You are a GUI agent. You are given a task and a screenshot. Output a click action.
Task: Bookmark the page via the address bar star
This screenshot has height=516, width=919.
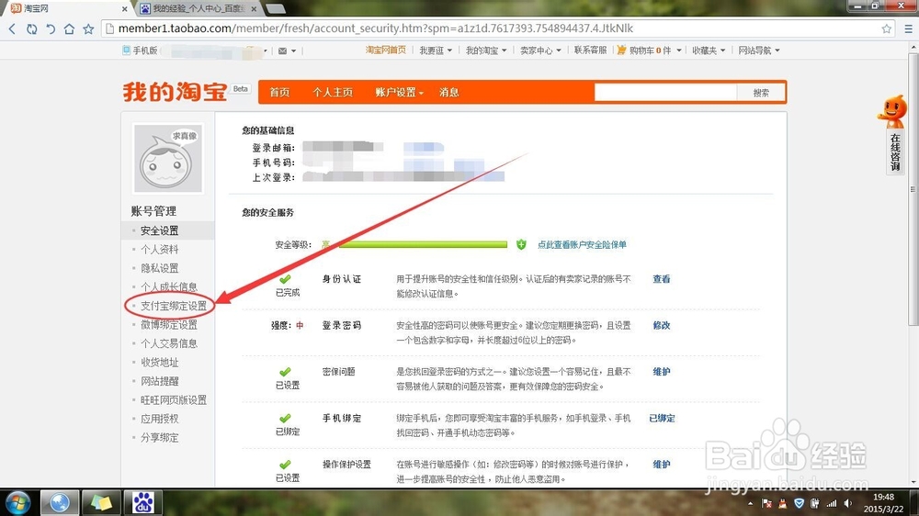[x=886, y=28]
